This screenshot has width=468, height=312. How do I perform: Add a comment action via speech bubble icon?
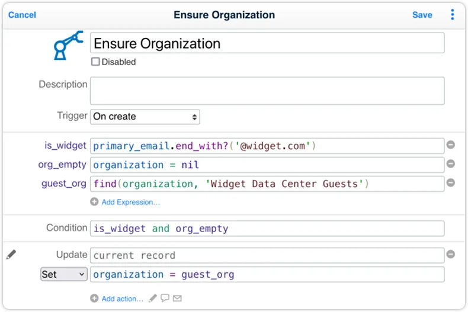[x=165, y=298]
